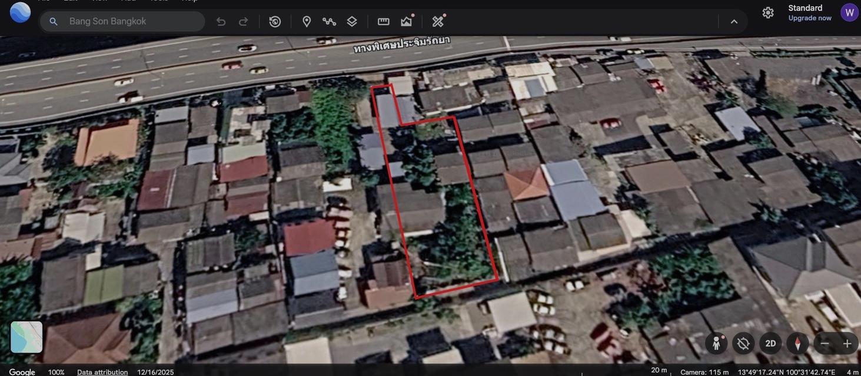Toggle 2D view mode button
This screenshot has width=861, height=376.
pos(770,344)
